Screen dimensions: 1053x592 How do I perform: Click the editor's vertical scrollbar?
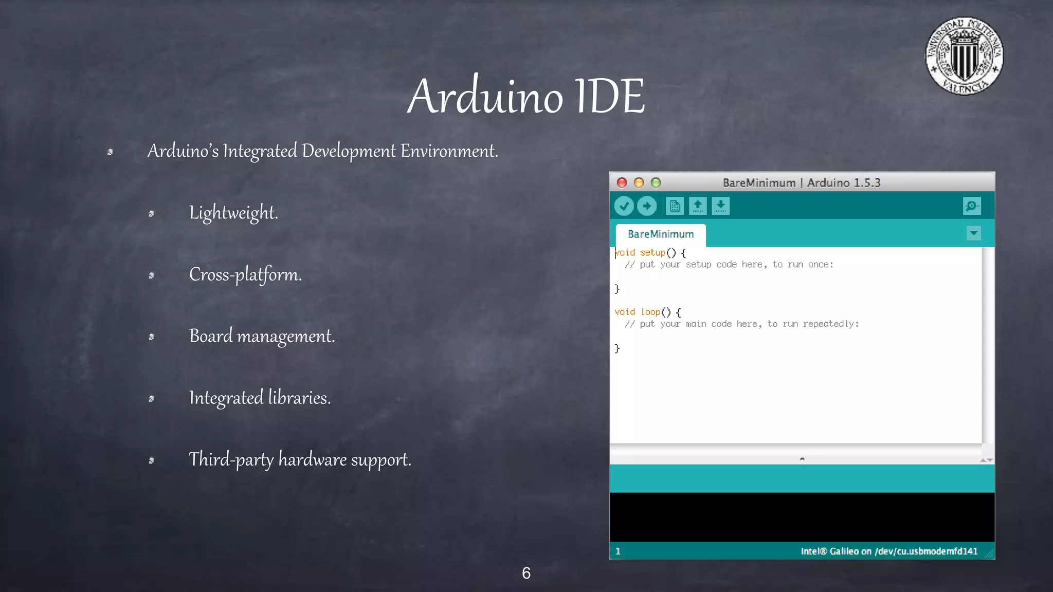pos(988,345)
